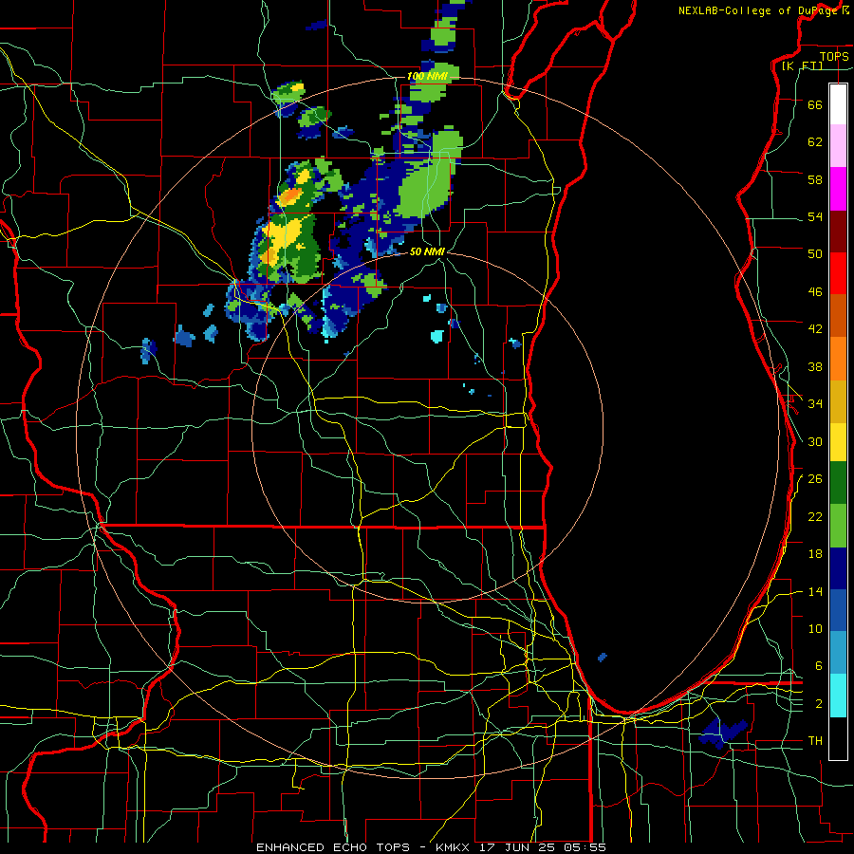Pick the black TH swatch at the bottom of the color bar
The image size is (854, 854).
tap(838, 738)
